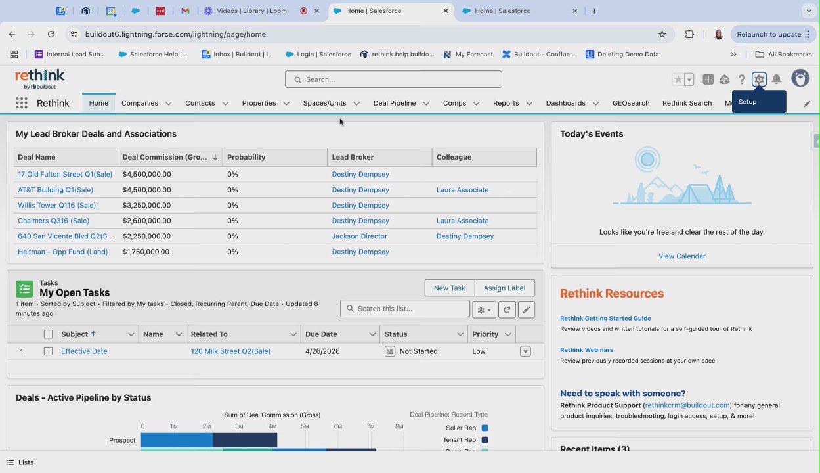Open the Dashboards tab
This screenshot has height=473, width=820.
(x=565, y=103)
